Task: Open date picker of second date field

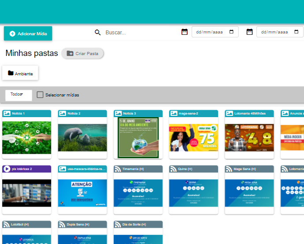Action: 296,32
